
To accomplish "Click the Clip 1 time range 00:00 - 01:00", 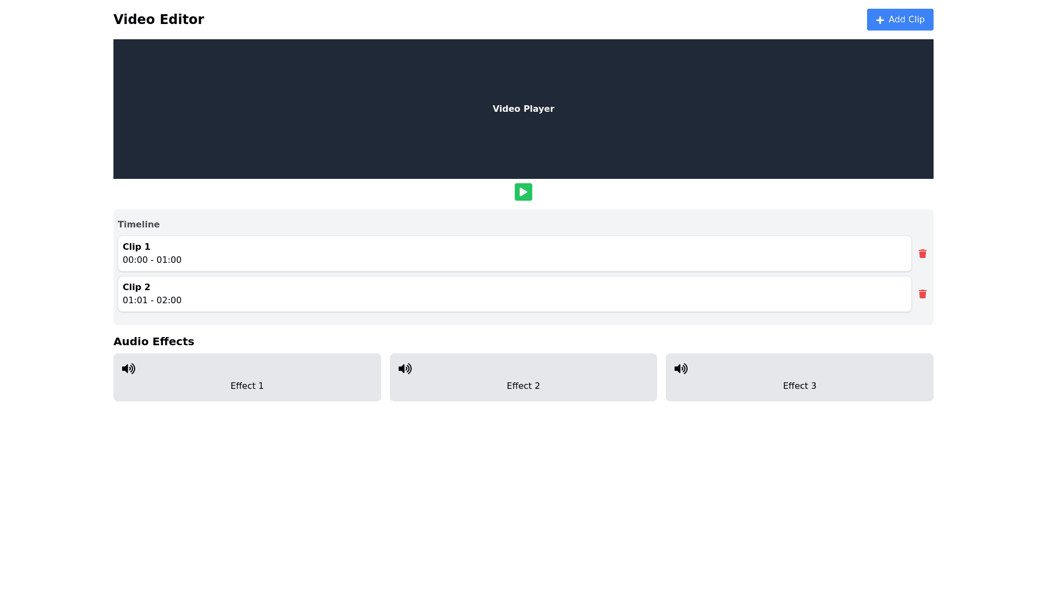I will [152, 260].
